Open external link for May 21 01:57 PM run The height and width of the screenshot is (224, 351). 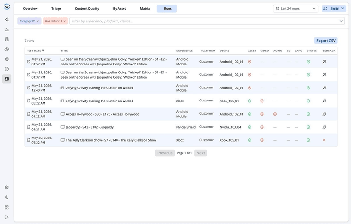click(29, 62)
